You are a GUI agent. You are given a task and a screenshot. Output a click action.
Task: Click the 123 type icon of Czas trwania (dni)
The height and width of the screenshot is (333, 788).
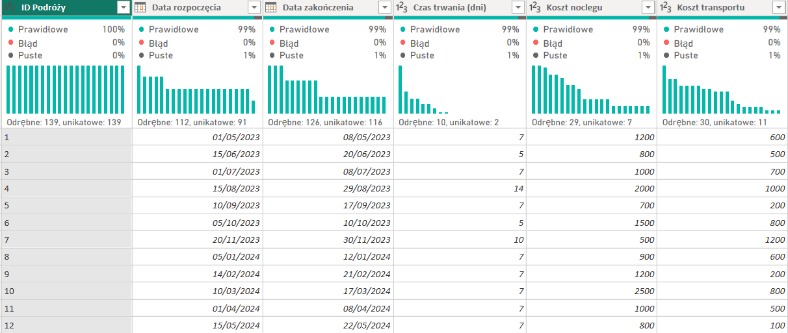pyautogui.click(x=402, y=8)
